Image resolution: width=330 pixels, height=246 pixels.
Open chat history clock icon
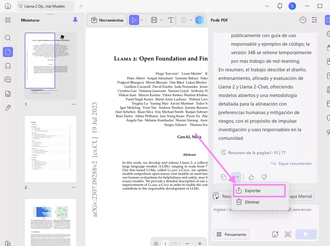(303, 20)
